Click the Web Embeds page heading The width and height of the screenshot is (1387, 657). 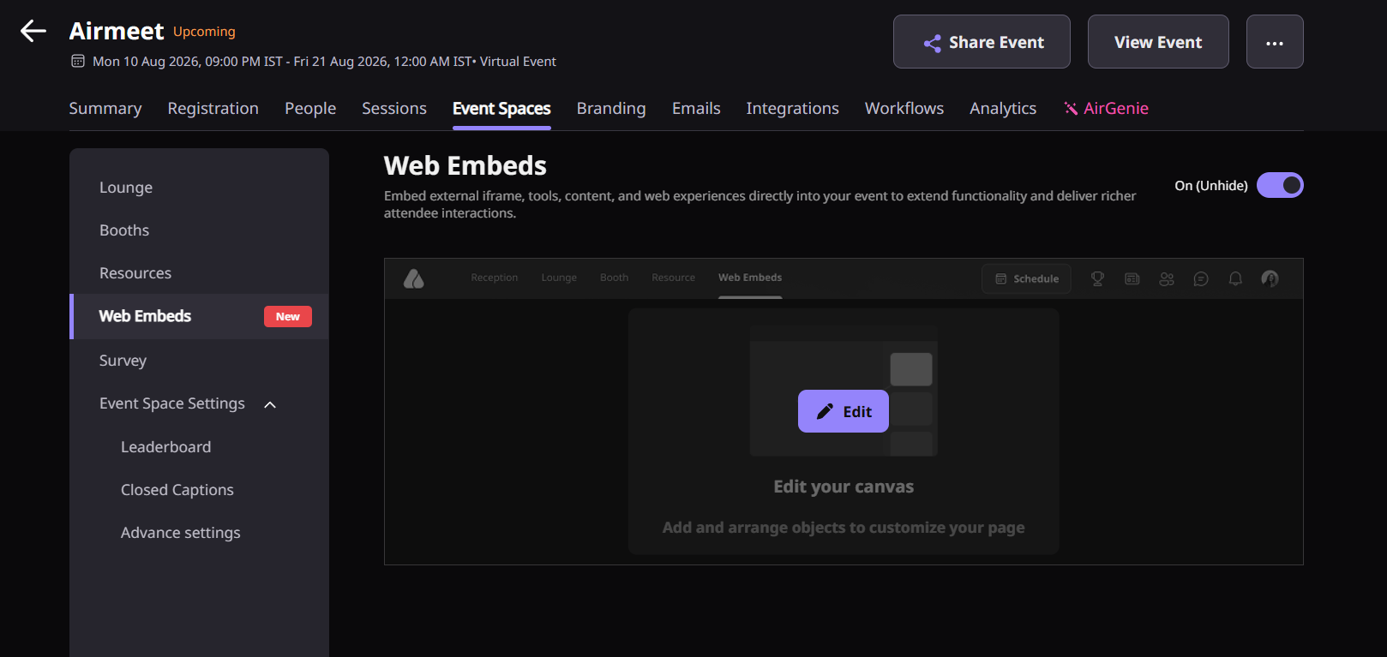[x=465, y=165]
